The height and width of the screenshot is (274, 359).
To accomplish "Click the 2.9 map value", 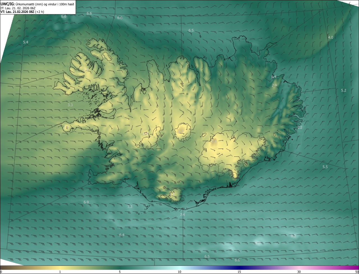I will (x=274, y=85).
